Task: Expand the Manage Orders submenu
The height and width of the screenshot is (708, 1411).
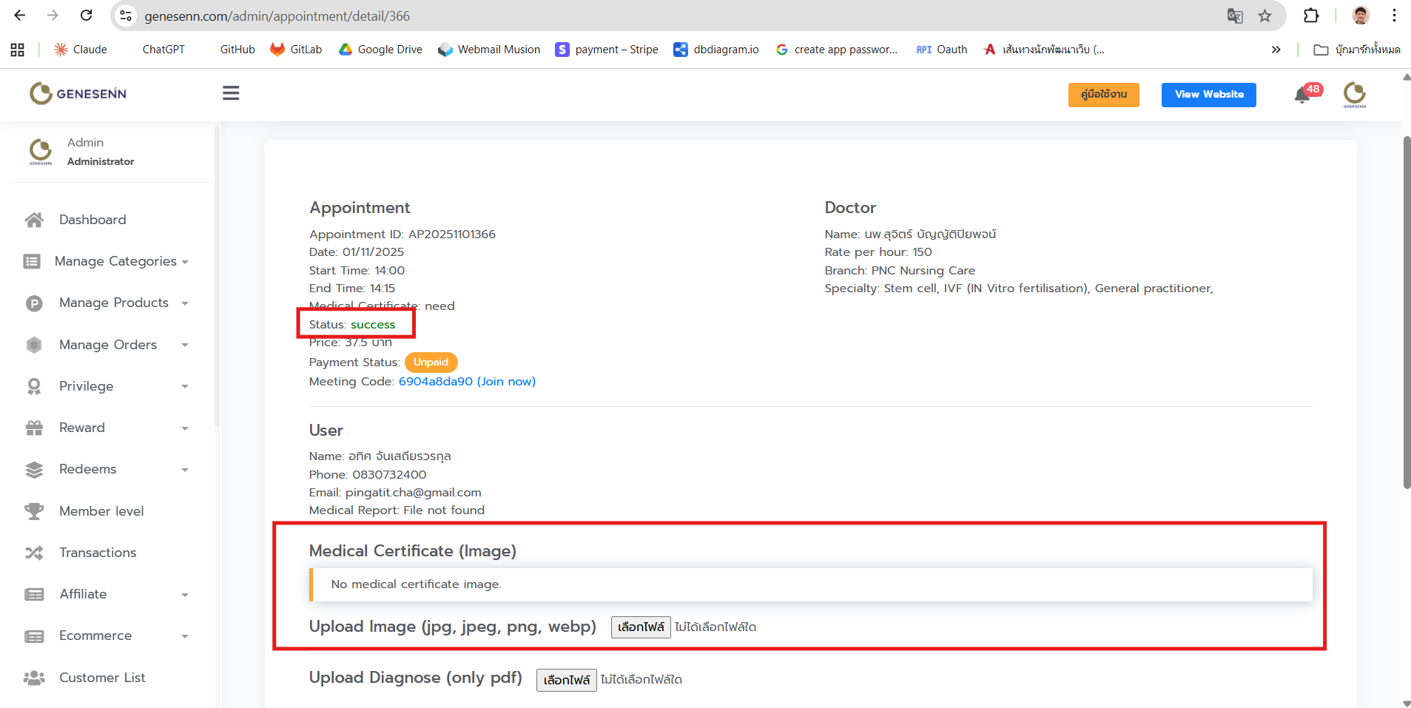Action: point(185,345)
